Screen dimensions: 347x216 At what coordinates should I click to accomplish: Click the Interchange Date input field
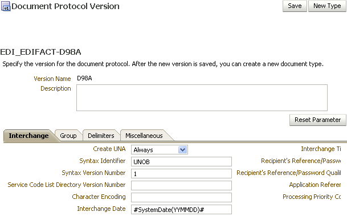[x=181, y=209]
